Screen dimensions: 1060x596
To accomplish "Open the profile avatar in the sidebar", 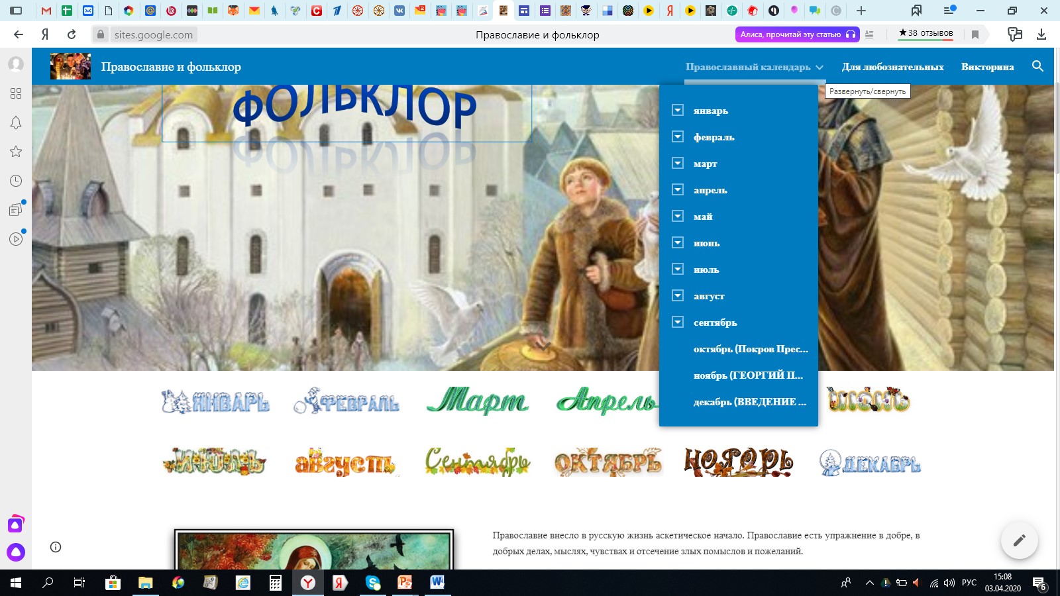I will tap(16, 64).
